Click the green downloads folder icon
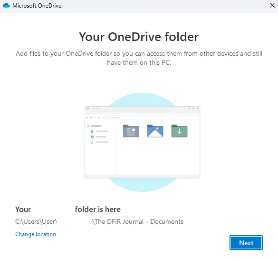278x260 pixels. (179, 131)
